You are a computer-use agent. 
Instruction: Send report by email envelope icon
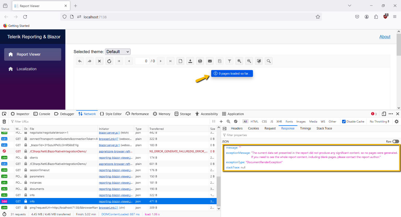point(210,61)
